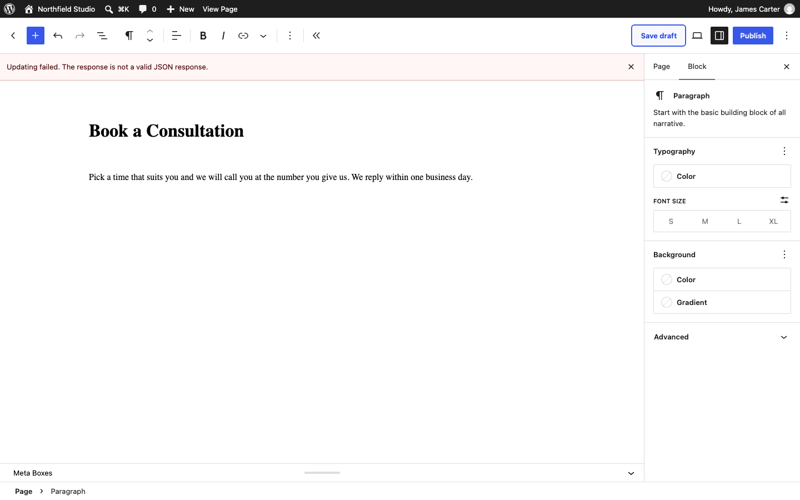800x500 pixels.
Task: Click the Save draft button
Action: 659,36
